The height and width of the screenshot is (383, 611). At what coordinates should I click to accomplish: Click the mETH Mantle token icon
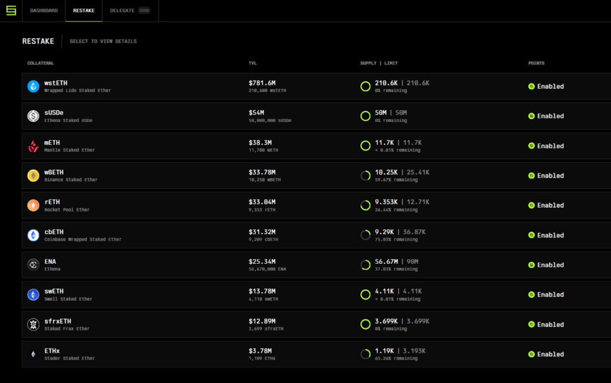(x=33, y=146)
